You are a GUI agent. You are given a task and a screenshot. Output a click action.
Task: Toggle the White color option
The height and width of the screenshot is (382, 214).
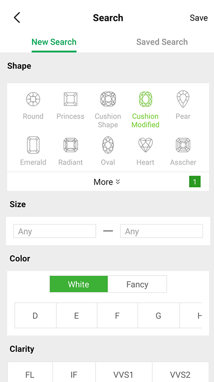click(78, 284)
